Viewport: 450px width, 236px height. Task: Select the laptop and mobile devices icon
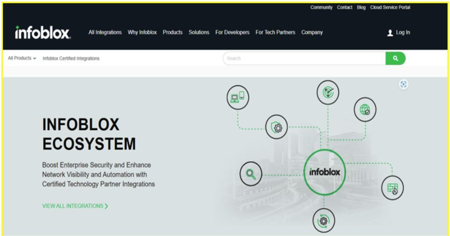click(238, 97)
